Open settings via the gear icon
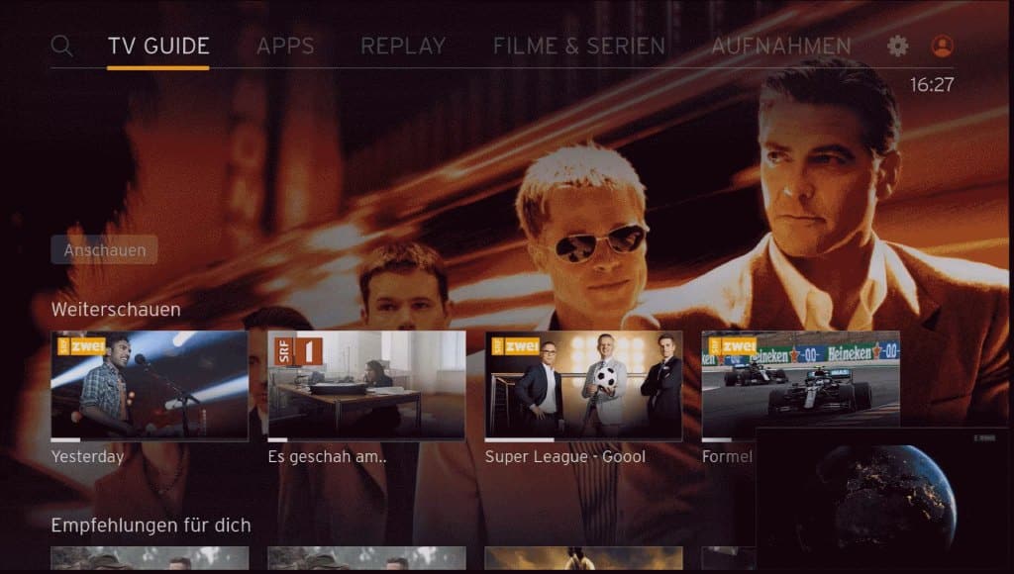Viewport: 1014px width, 574px height. pyautogui.click(x=897, y=46)
